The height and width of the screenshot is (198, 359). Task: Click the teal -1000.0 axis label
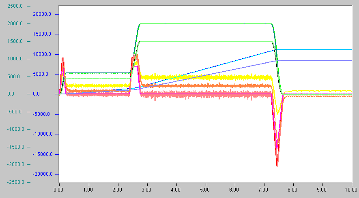(x=15, y=129)
